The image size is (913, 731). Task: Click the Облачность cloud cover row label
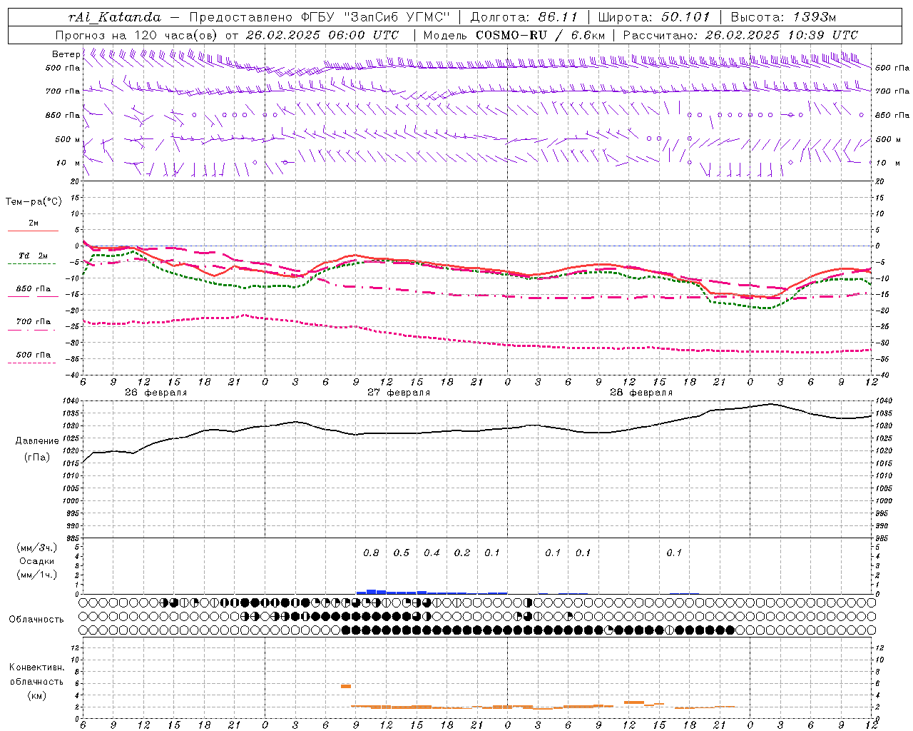tap(36, 619)
